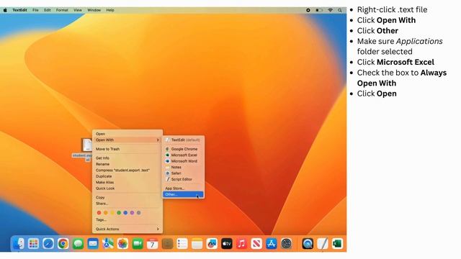Open the News app in the Dock
The height and width of the screenshot is (259, 461).
256,243
